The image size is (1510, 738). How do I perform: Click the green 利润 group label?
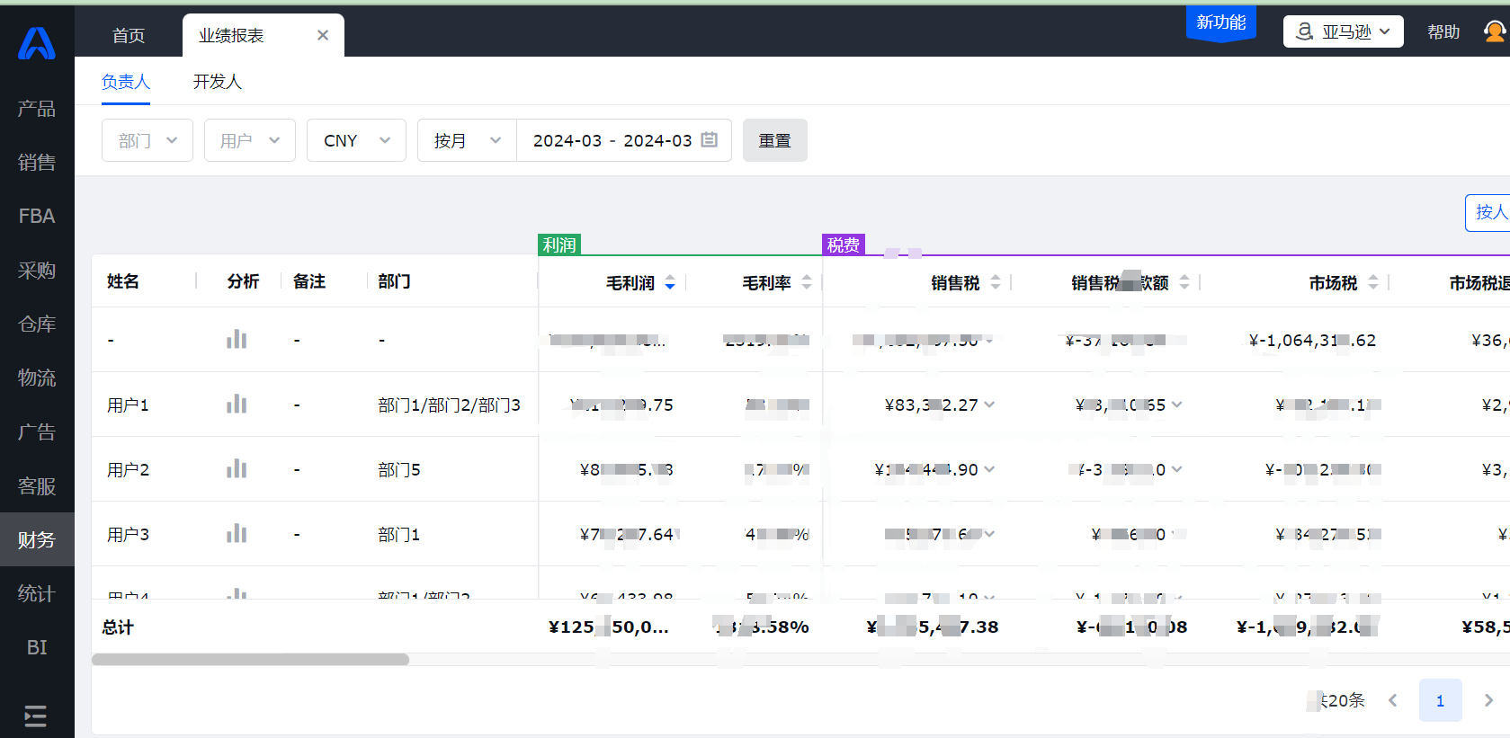click(x=559, y=245)
